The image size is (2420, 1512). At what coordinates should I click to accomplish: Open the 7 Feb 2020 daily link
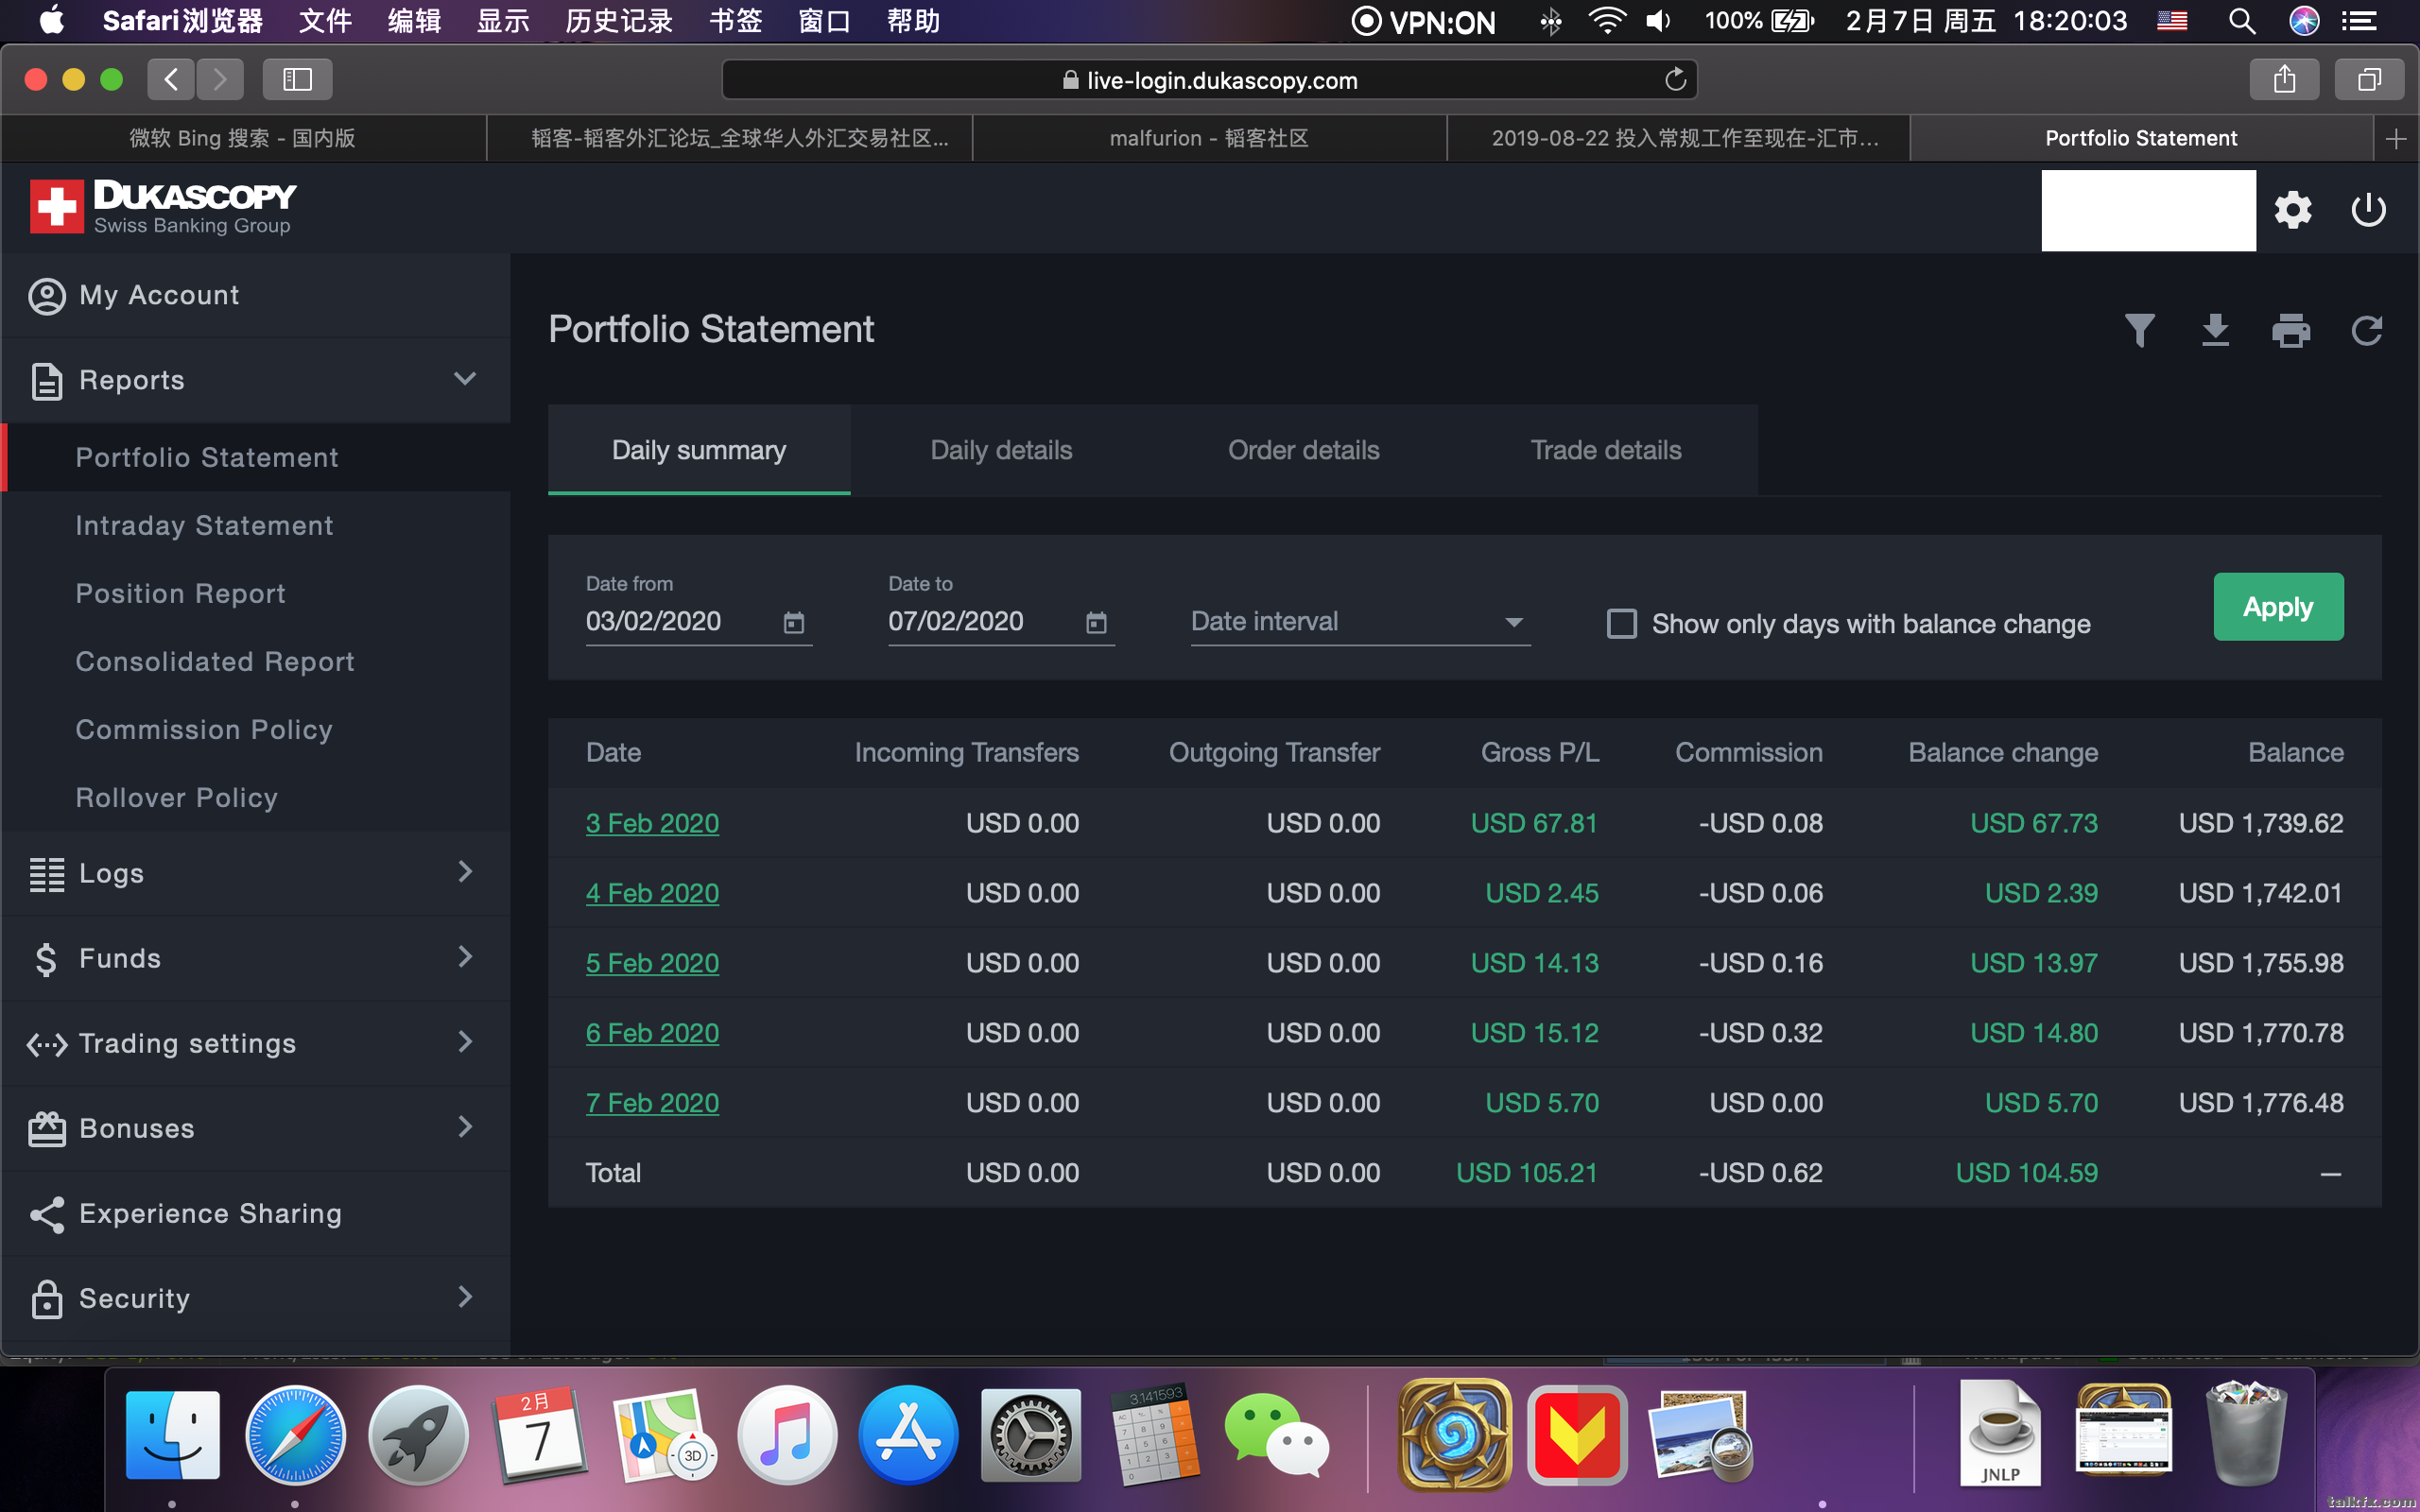652,1103
